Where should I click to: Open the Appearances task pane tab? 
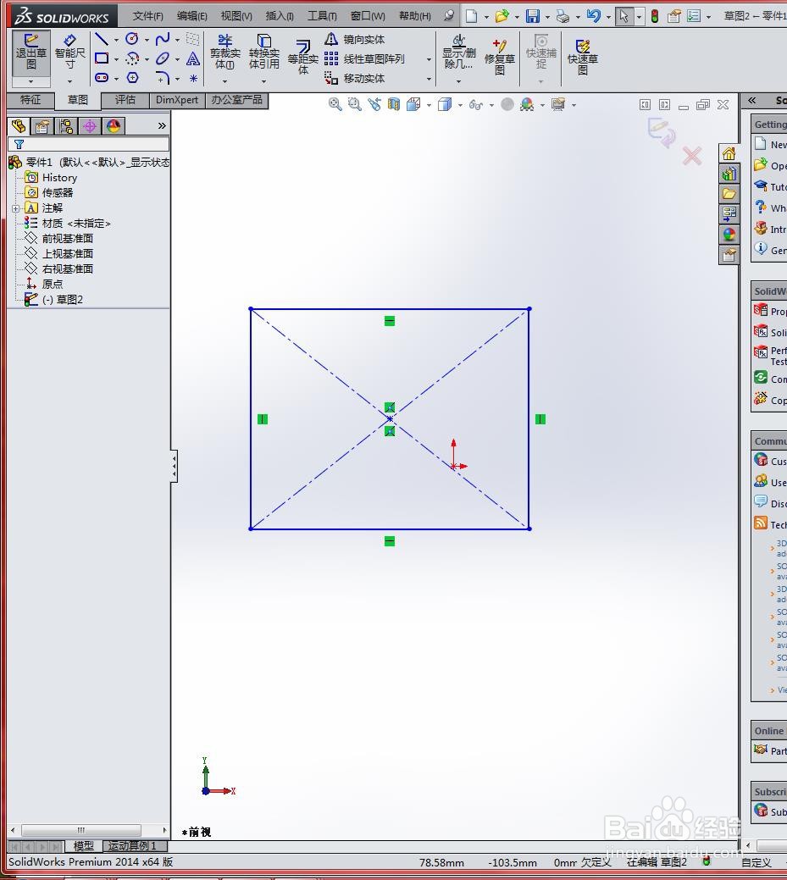coord(729,235)
